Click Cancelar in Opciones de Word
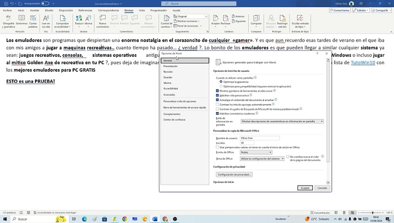Screen dimensions: 394x223 coord(322,188)
